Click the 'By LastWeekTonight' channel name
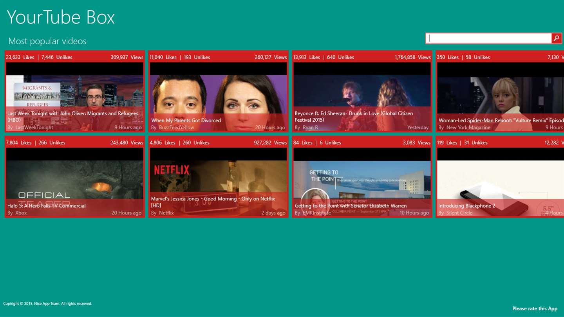The height and width of the screenshot is (317, 564). (x=30, y=128)
